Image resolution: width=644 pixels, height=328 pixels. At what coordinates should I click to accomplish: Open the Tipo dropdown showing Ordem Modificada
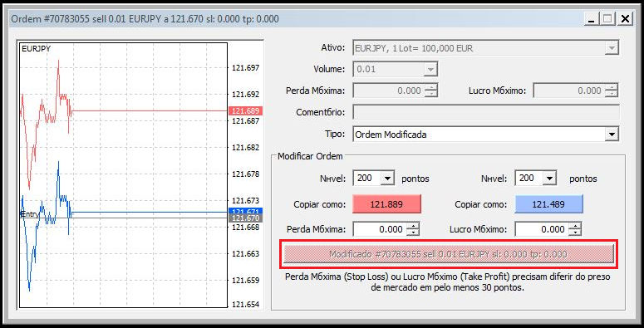click(485, 135)
